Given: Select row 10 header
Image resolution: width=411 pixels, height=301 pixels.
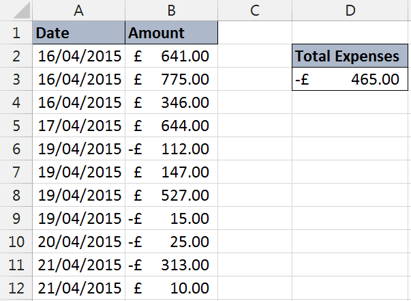Looking at the screenshot, I should 16,241.
